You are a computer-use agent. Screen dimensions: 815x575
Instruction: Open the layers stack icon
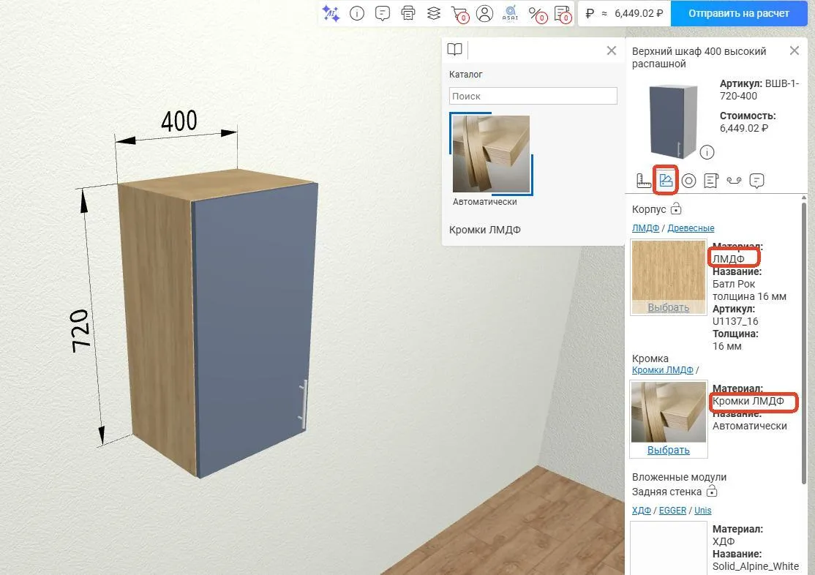point(434,13)
